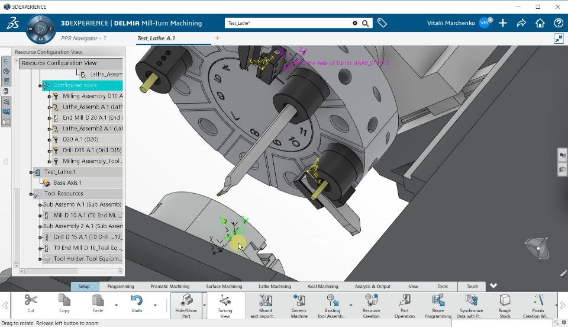The image size is (568, 327).
Task: Click the search magnifier icon
Action: (x=366, y=23)
